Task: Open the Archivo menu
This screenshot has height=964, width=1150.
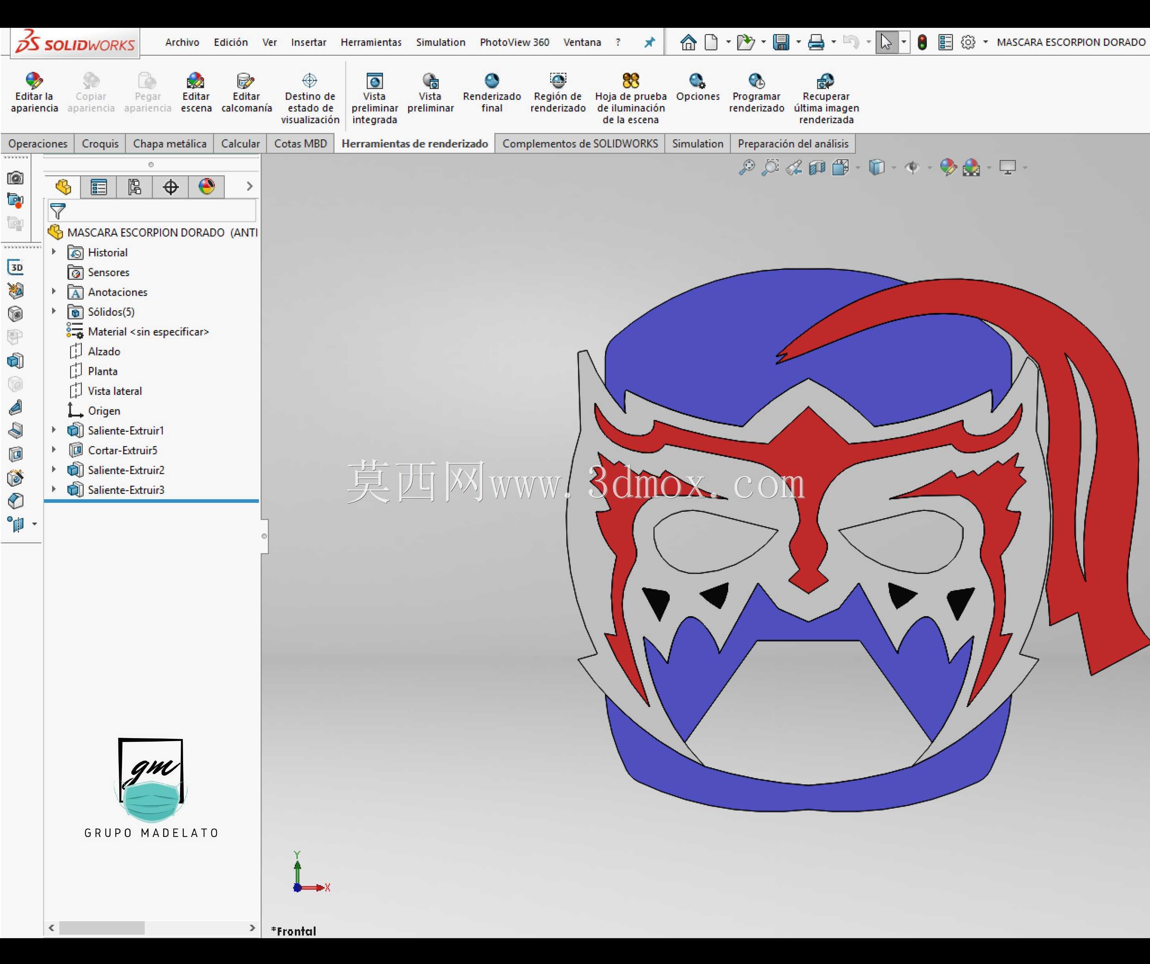Action: [182, 42]
